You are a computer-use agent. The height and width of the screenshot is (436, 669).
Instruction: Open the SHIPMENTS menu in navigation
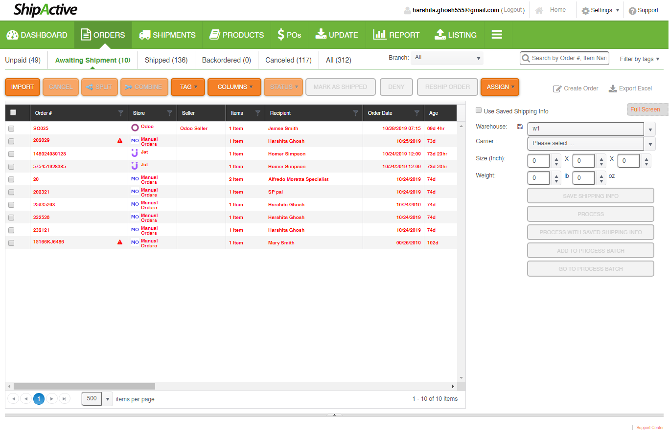pyautogui.click(x=167, y=35)
